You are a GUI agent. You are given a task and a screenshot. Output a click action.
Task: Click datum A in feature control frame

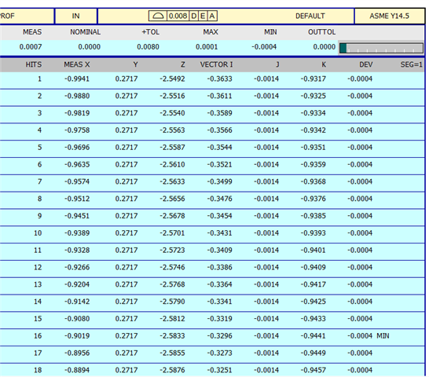point(212,16)
